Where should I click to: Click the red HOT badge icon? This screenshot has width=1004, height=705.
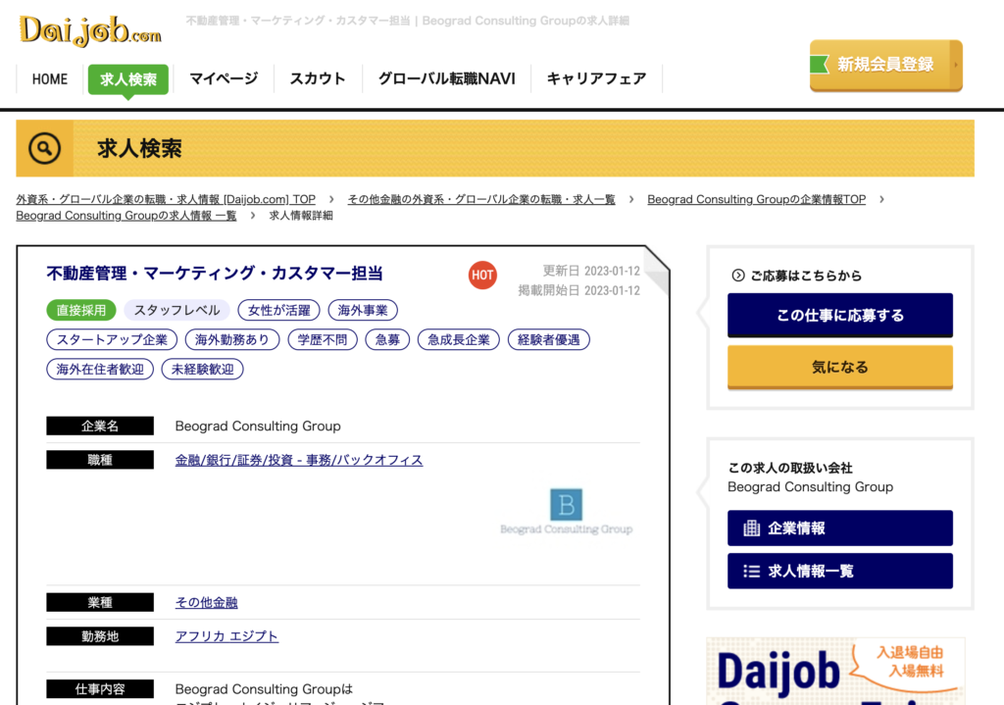482,276
